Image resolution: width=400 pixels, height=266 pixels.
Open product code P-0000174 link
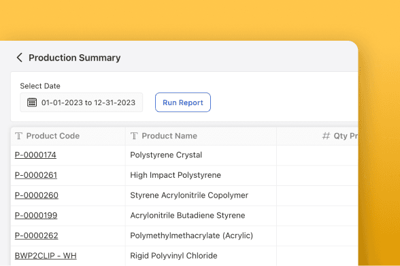pyautogui.click(x=35, y=155)
